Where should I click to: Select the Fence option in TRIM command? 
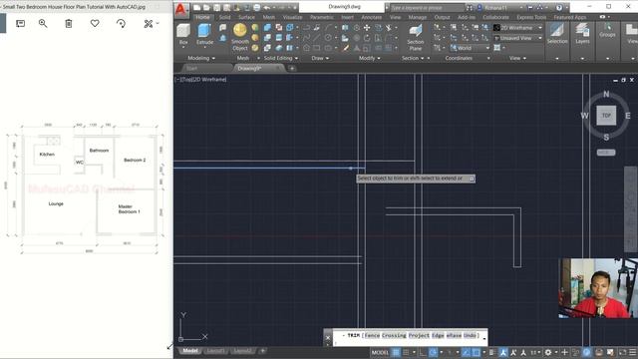point(372,335)
